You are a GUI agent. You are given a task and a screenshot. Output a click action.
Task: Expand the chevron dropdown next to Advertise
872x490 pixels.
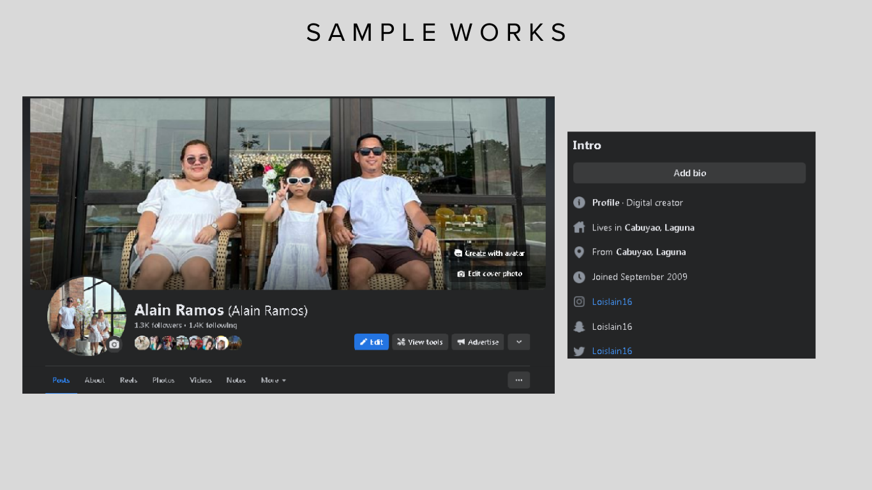point(519,342)
